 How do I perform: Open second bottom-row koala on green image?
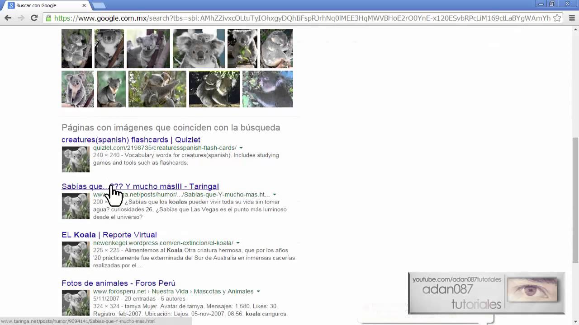111,89
